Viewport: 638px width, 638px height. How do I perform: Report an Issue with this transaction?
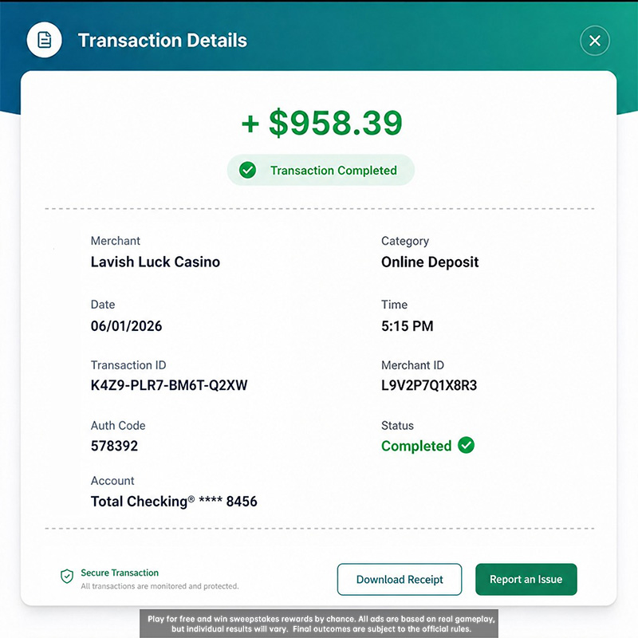pyautogui.click(x=526, y=580)
